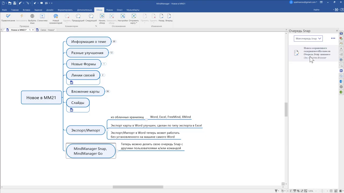This screenshot has width=344, height=193.
Task: Open the Direct ribbon tab
Action: (x=120, y=10)
